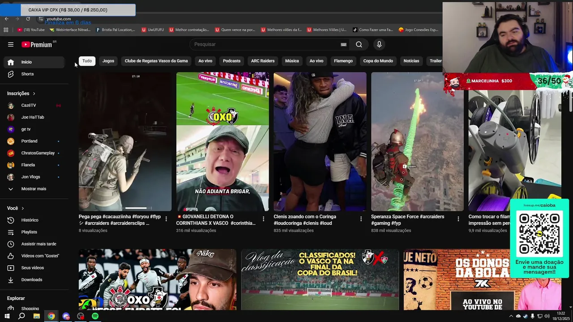Reload the page with refresh icon
This screenshot has width=573, height=322.
pyautogui.click(x=28, y=19)
